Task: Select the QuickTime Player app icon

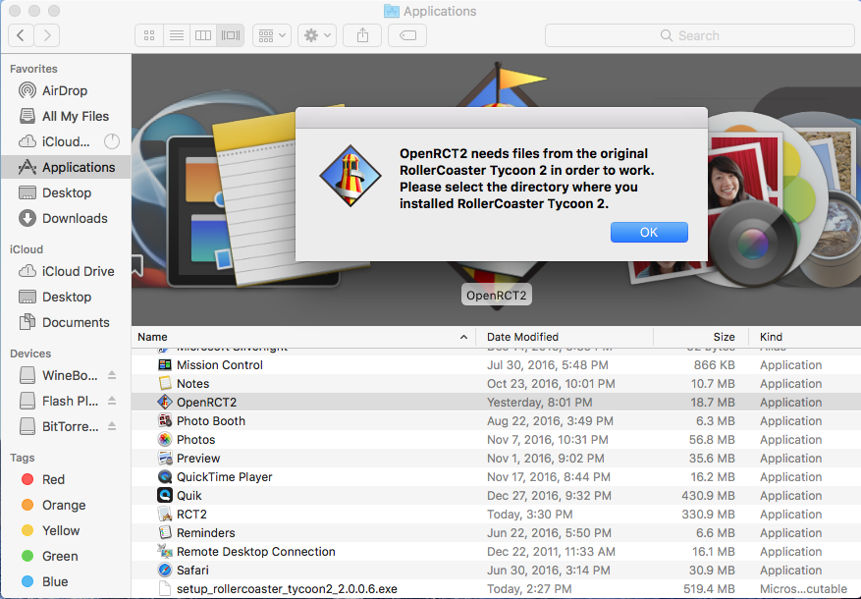Action: 165,477
